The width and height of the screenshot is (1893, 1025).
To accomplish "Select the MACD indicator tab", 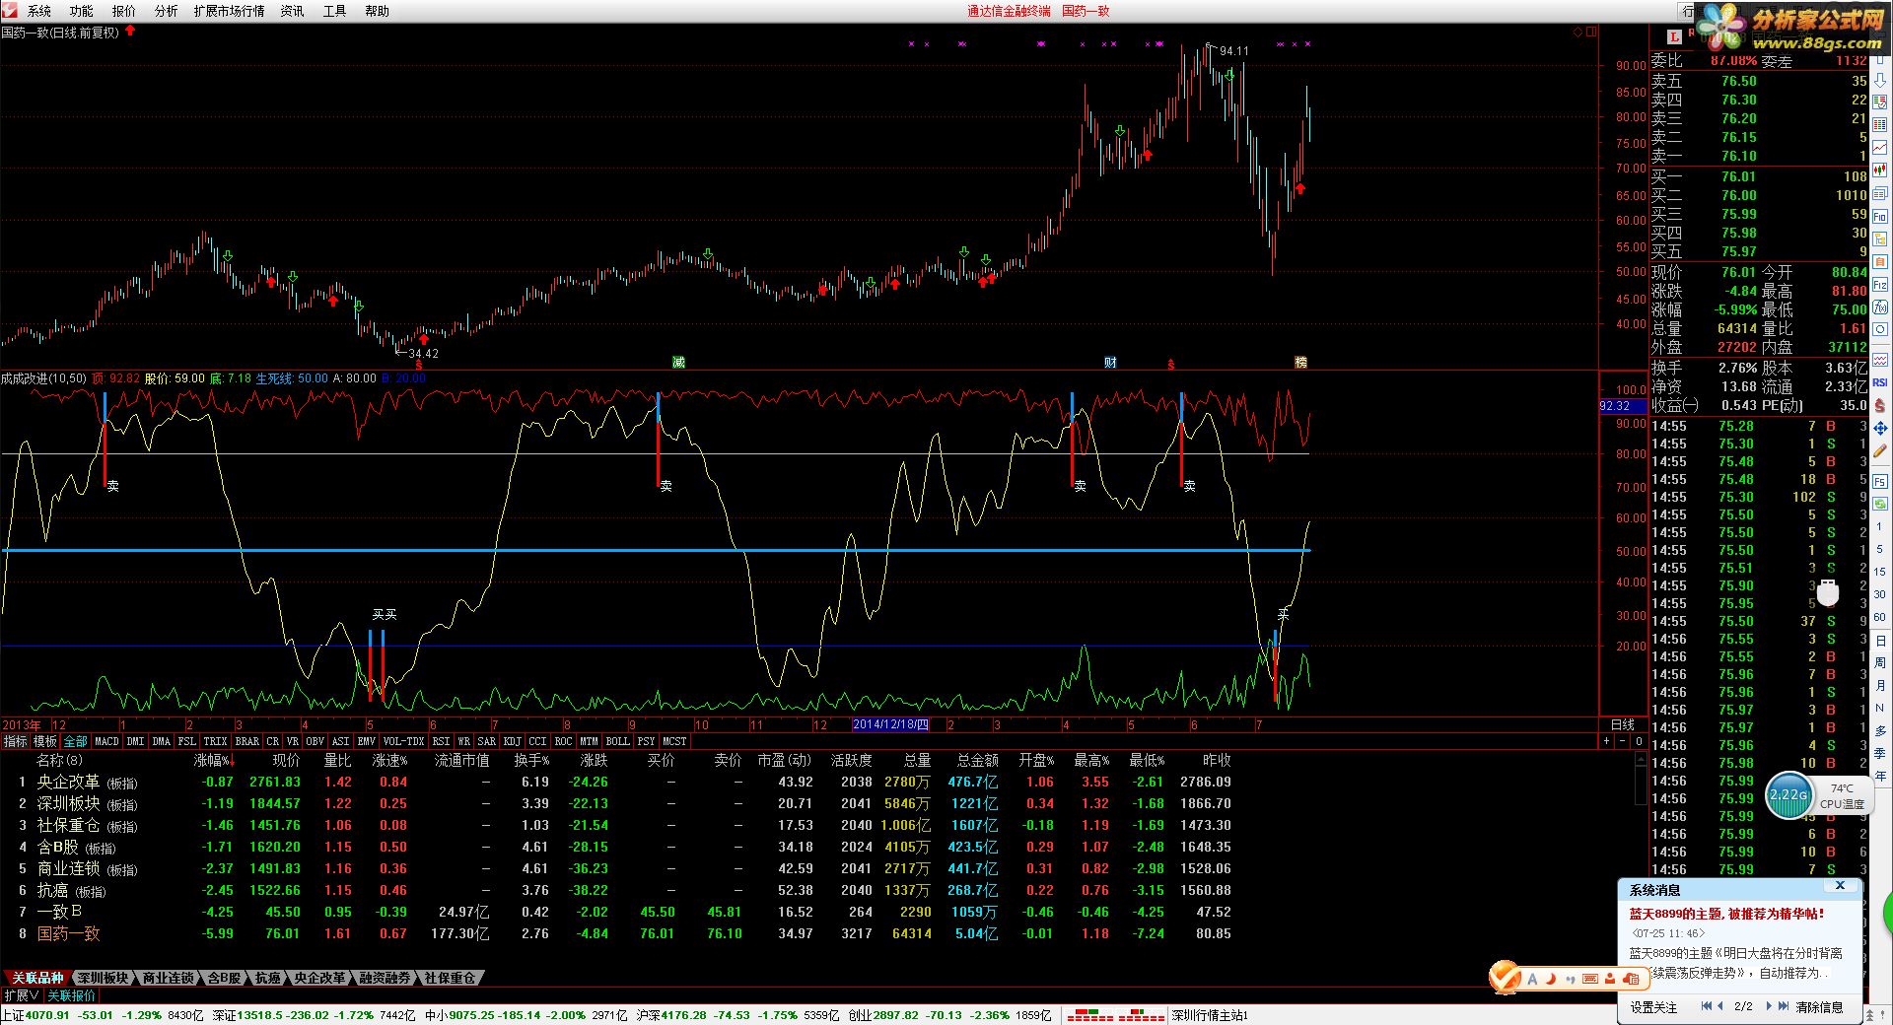I will tap(106, 741).
